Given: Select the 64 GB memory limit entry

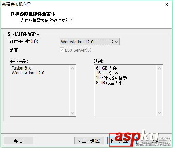Looking at the screenshot, I should tap(106, 68).
